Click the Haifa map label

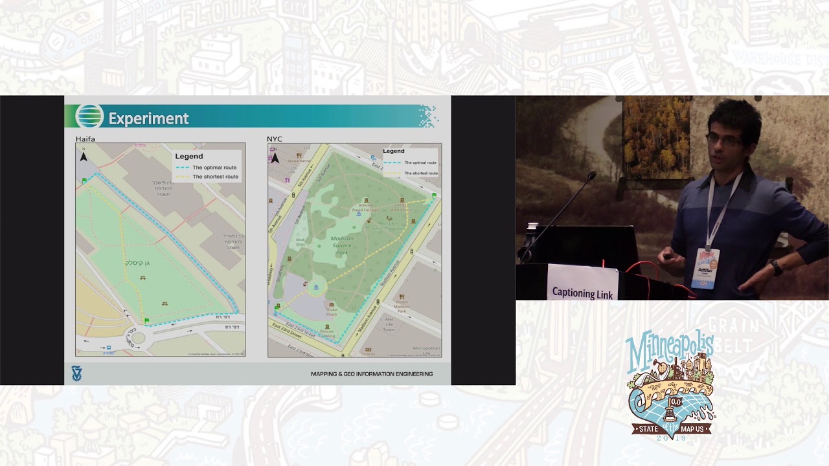(x=85, y=139)
